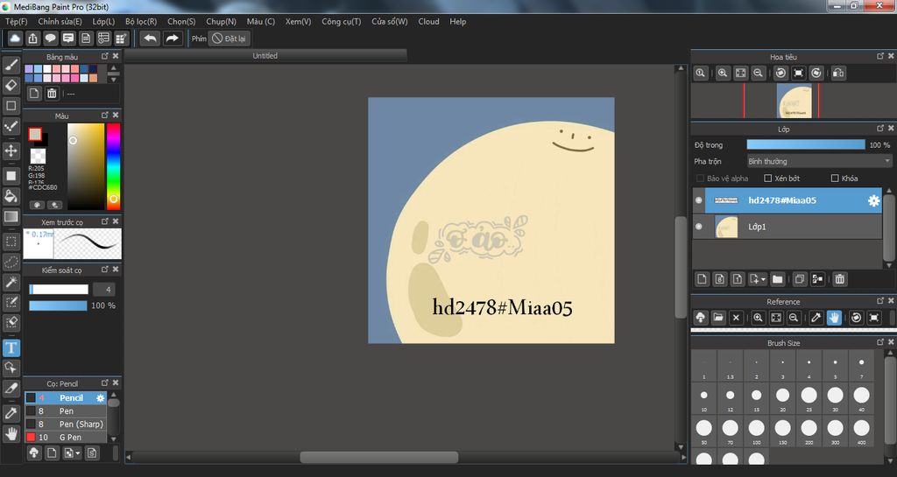Select the Eraser tool
The image size is (897, 477).
click(11, 85)
